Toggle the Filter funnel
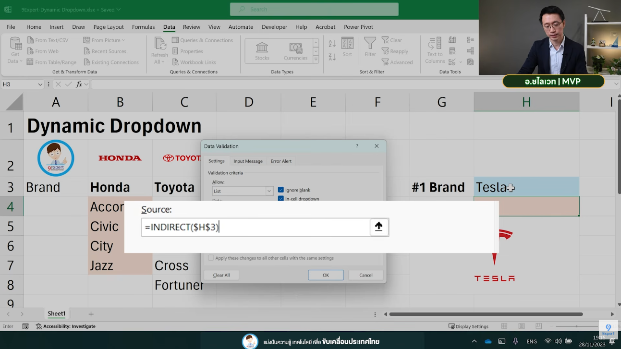 click(370, 47)
